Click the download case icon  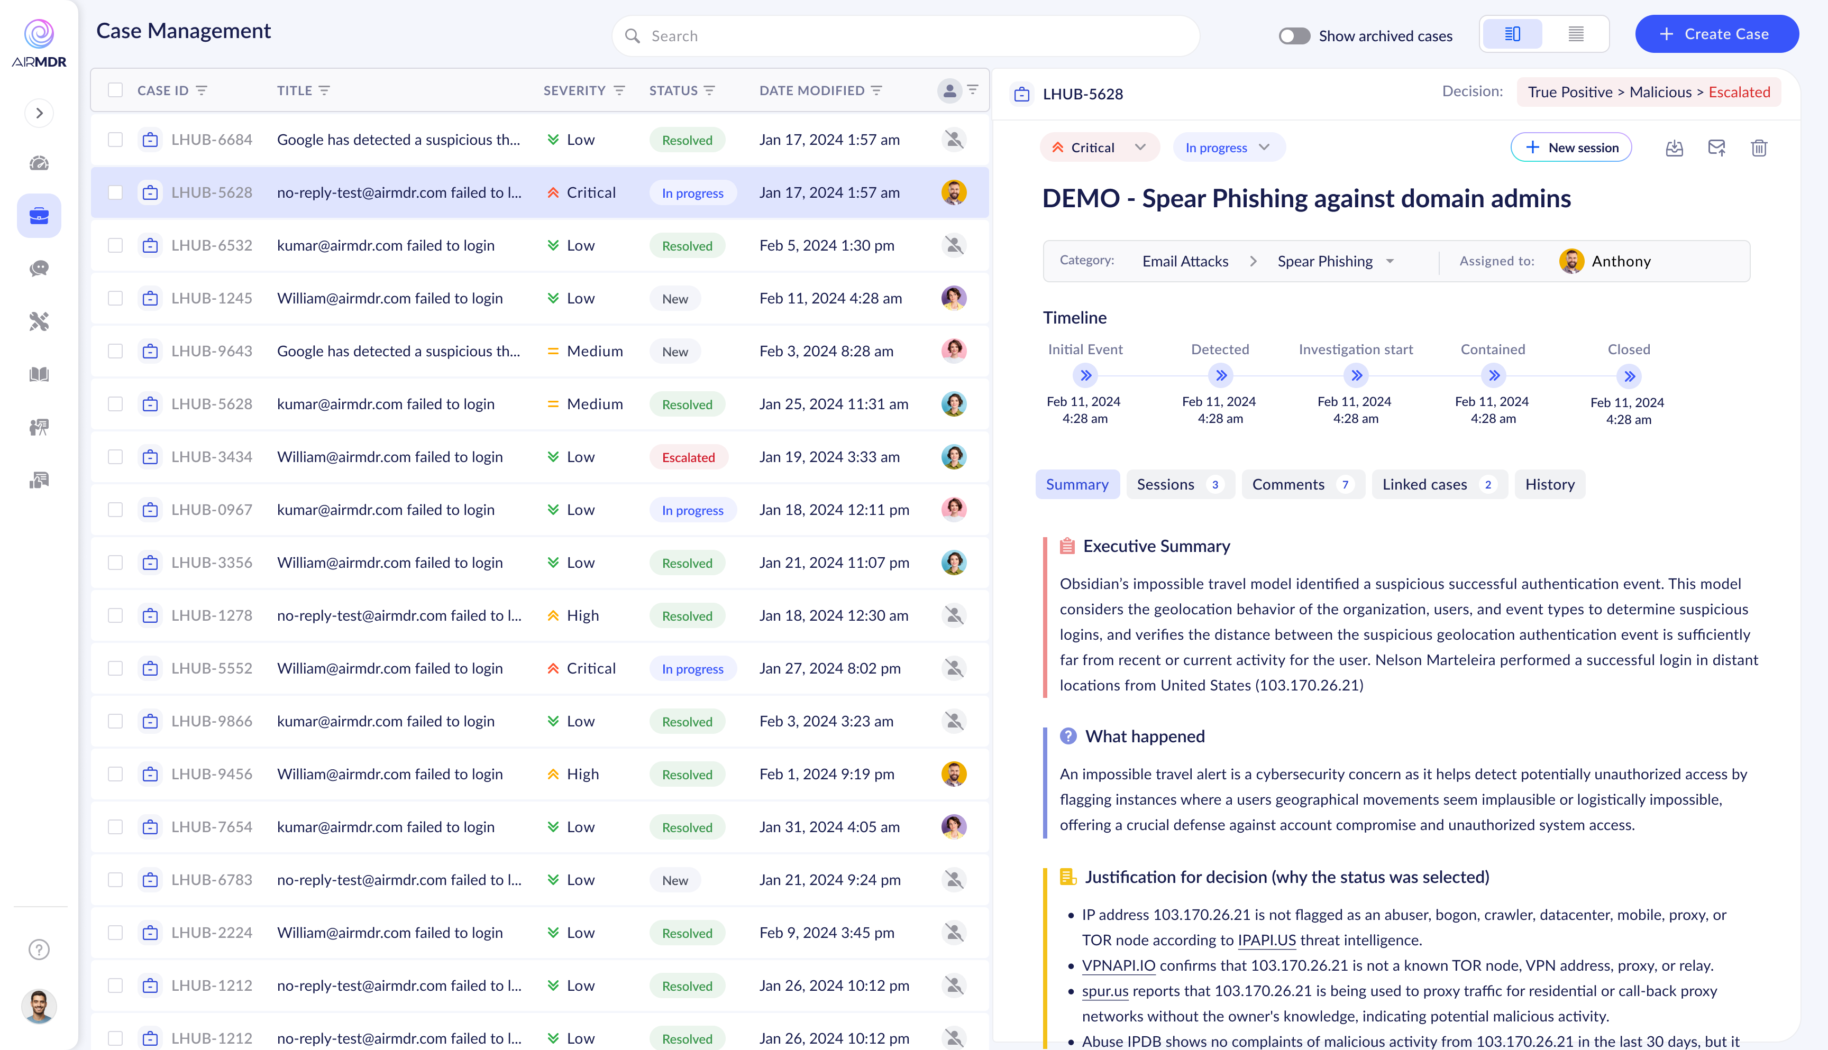(1674, 148)
